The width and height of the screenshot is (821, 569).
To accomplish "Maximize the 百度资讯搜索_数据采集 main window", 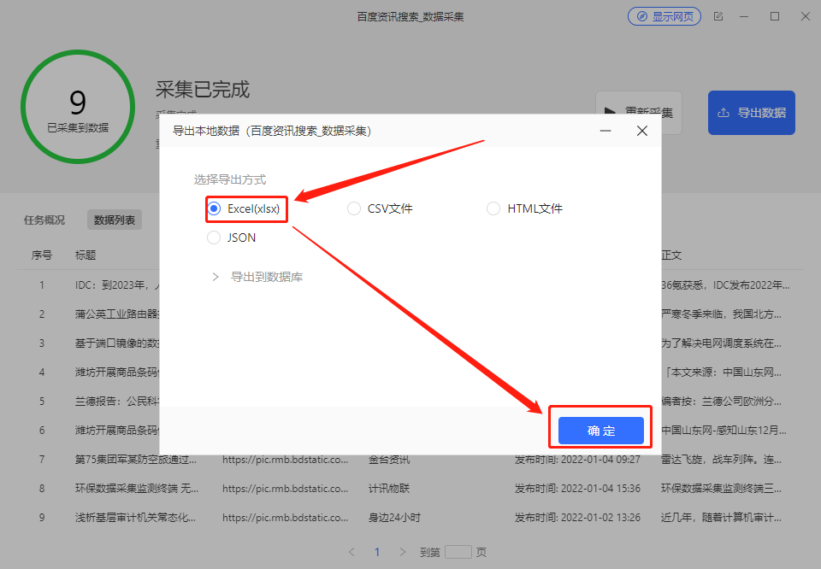I will (x=775, y=17).
